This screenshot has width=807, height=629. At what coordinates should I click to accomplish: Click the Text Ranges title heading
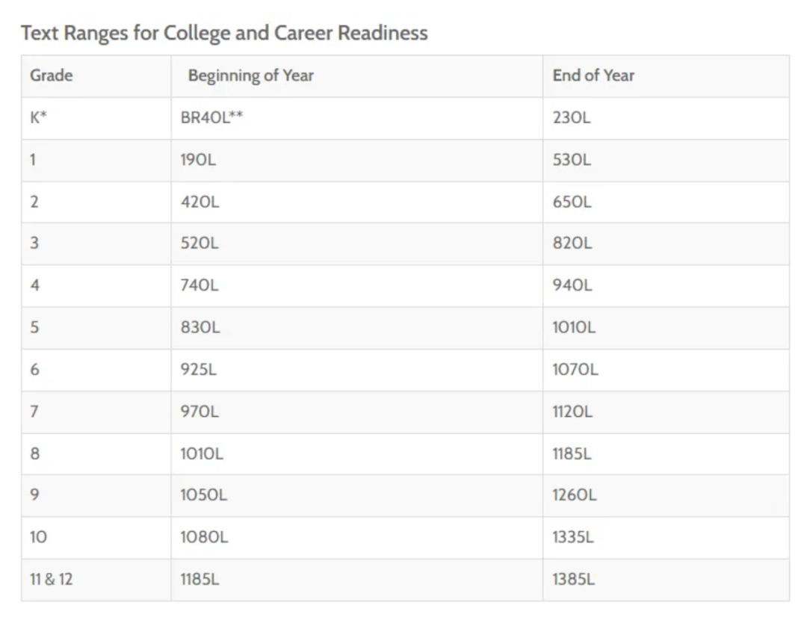click(224, 34)
